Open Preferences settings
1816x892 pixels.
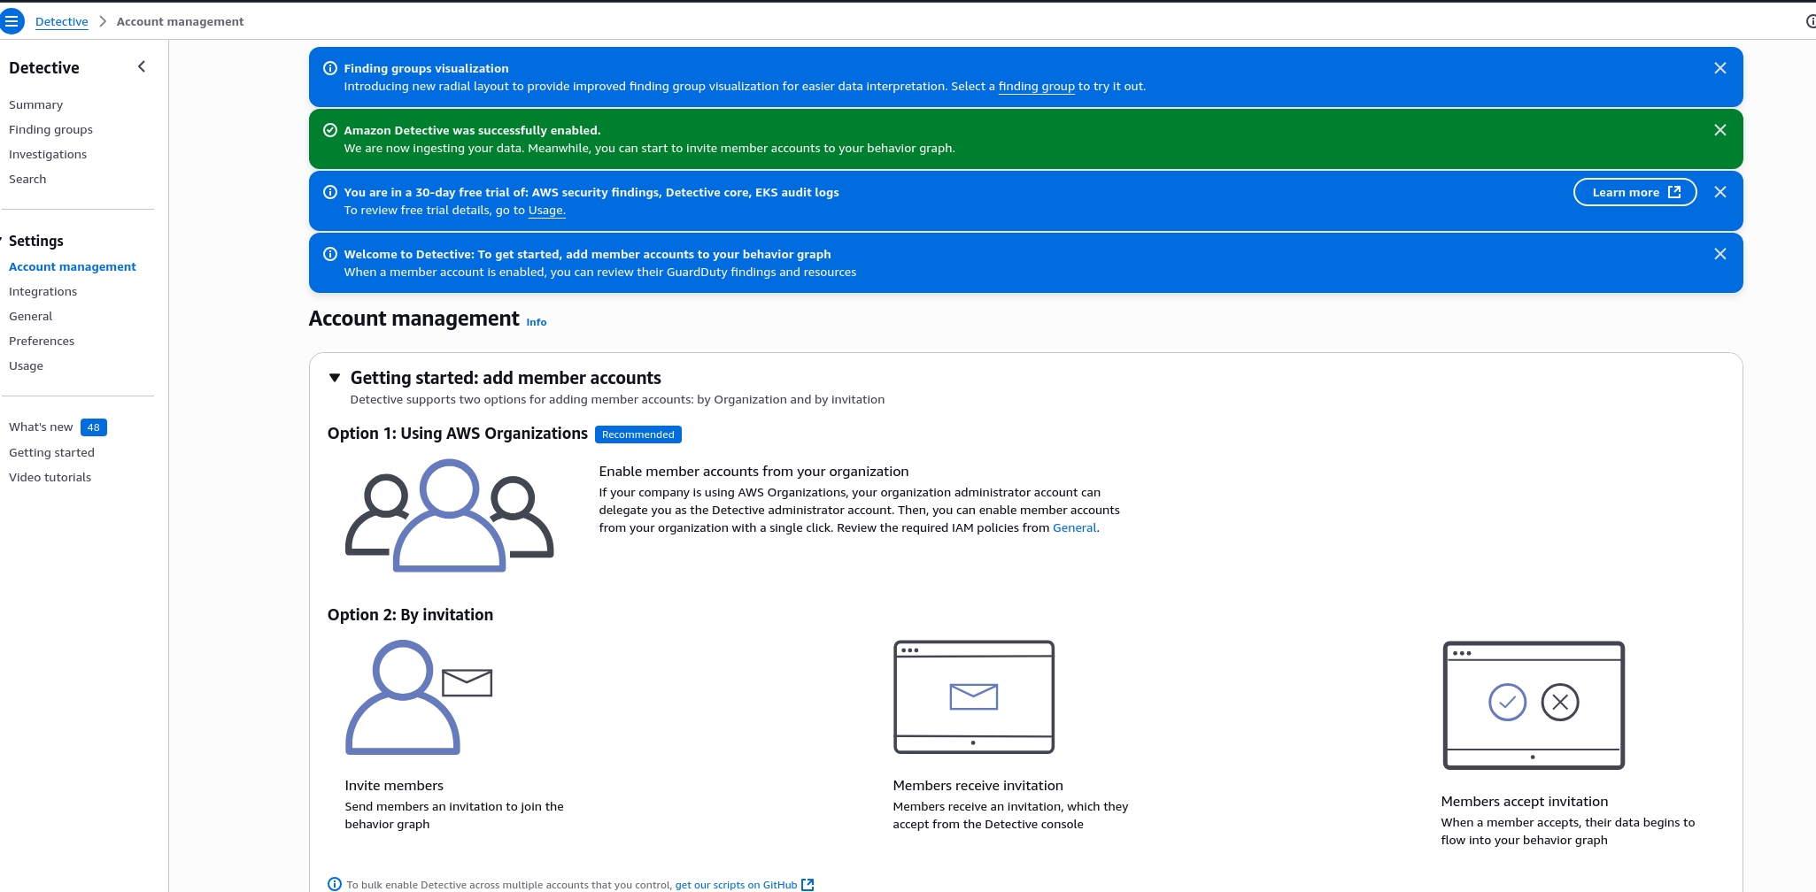(x=42, y=341)
